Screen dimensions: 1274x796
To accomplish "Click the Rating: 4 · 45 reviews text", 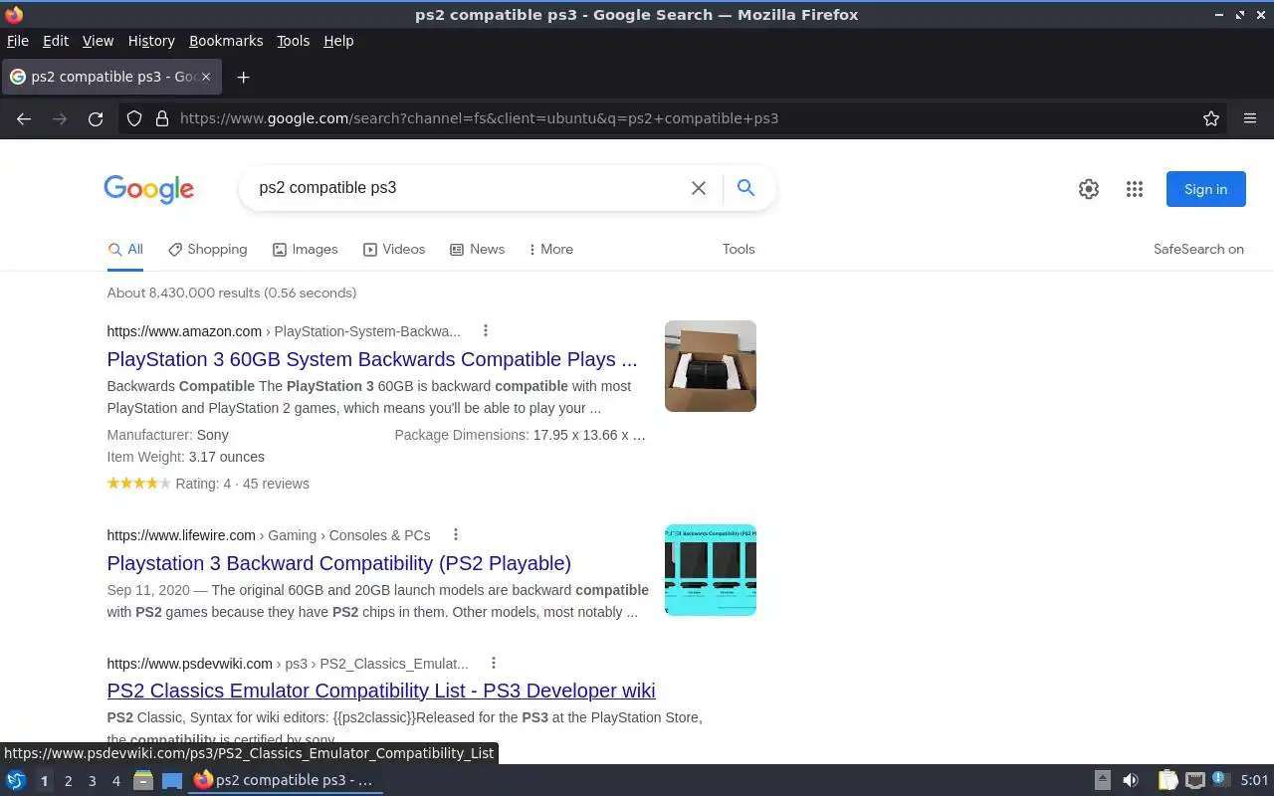I will [242, 484].
